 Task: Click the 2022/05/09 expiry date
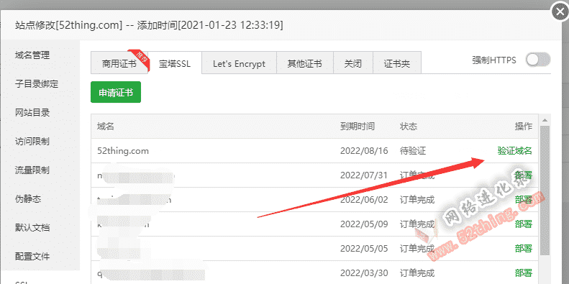tap(364, 224)
